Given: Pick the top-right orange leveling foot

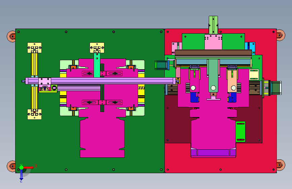Looking at the screenshot, I should [x=281, y=35].
